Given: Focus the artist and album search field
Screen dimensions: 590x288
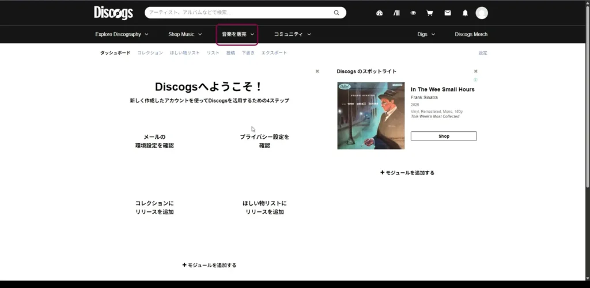Looking at the screenshot, I should click(239, 13).
